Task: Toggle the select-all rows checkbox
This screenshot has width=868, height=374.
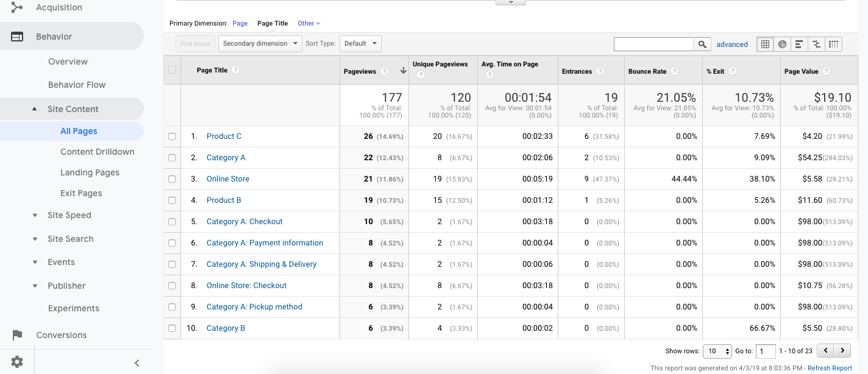Action: [172, 70]
